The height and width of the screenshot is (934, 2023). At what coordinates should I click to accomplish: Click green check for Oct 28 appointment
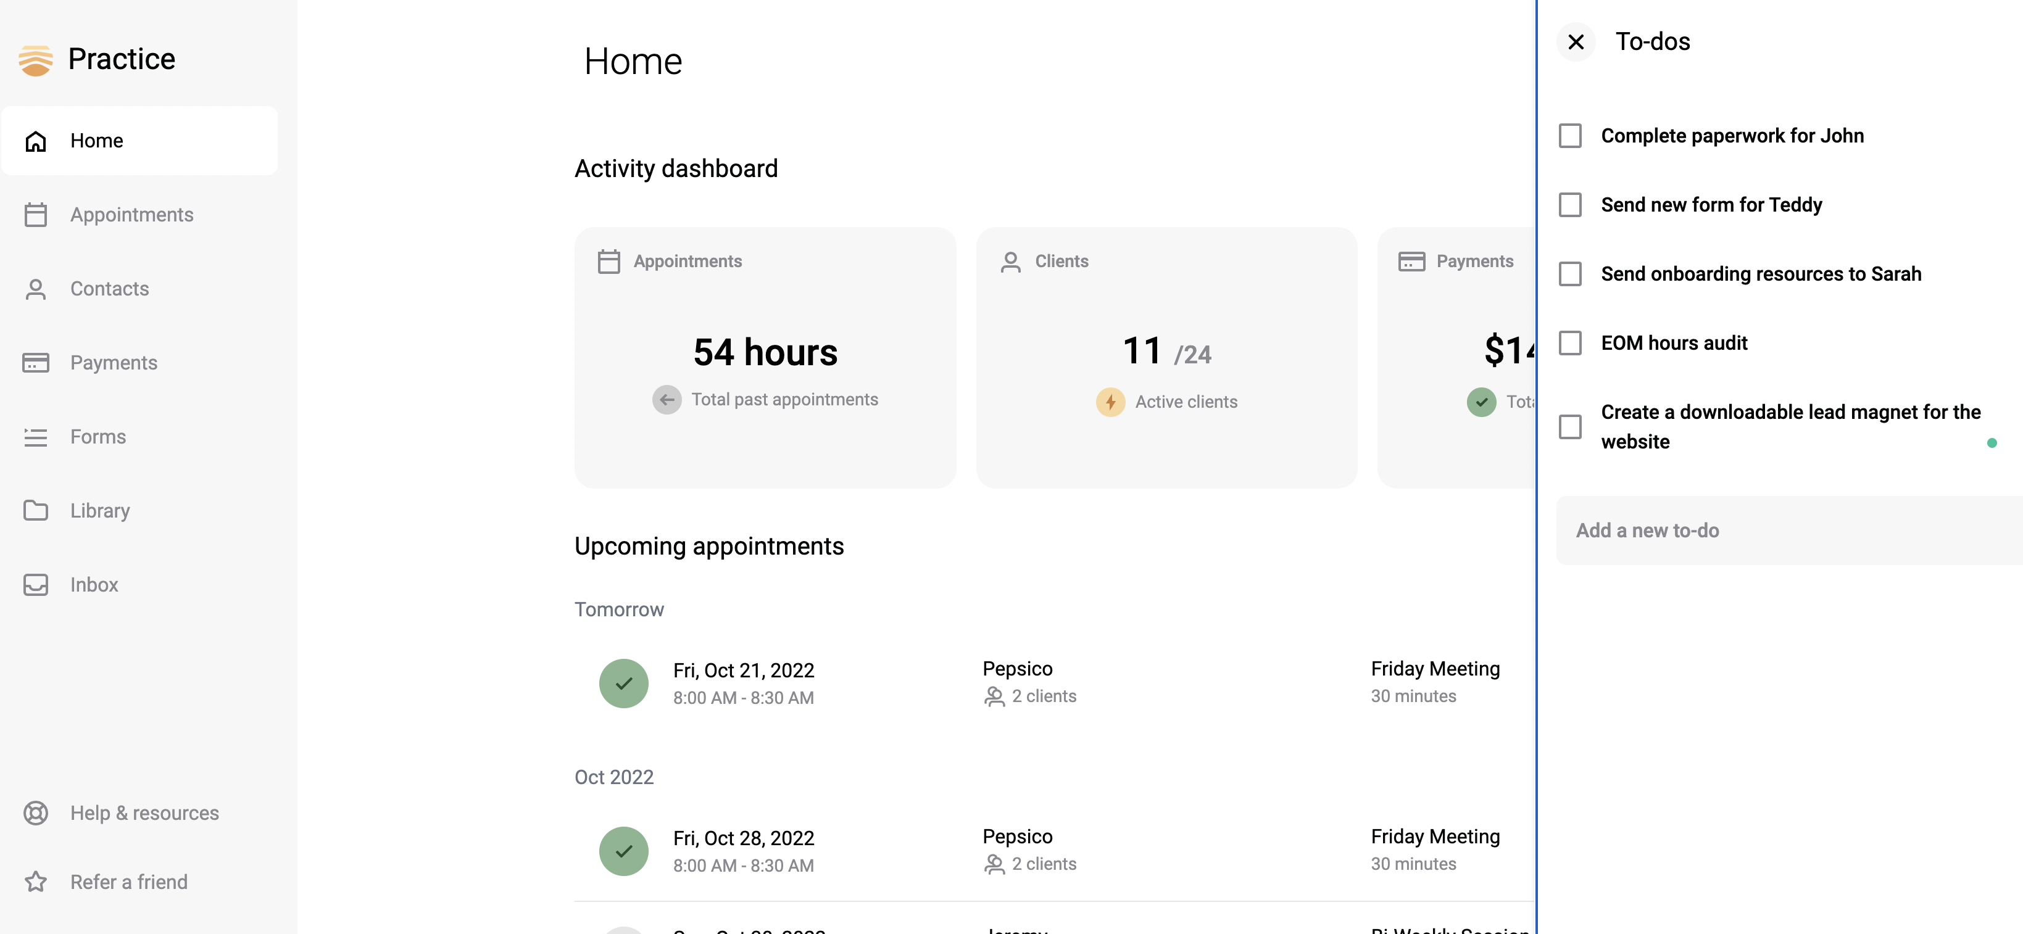click(x=623, y=851)
